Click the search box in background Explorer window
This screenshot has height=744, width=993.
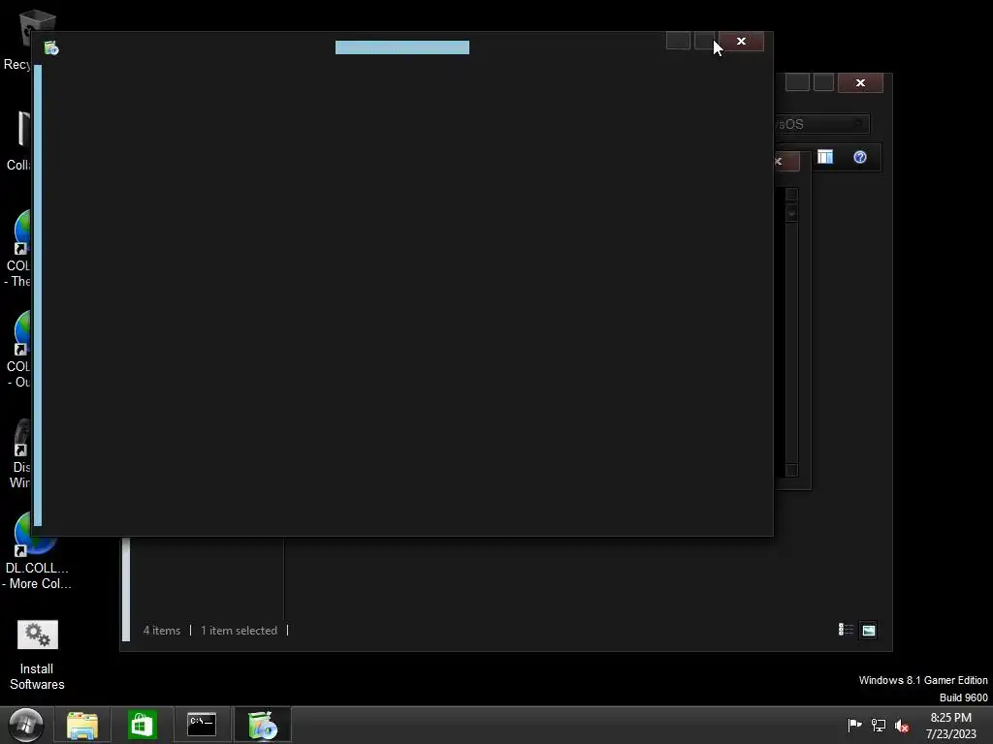[821, 124]
